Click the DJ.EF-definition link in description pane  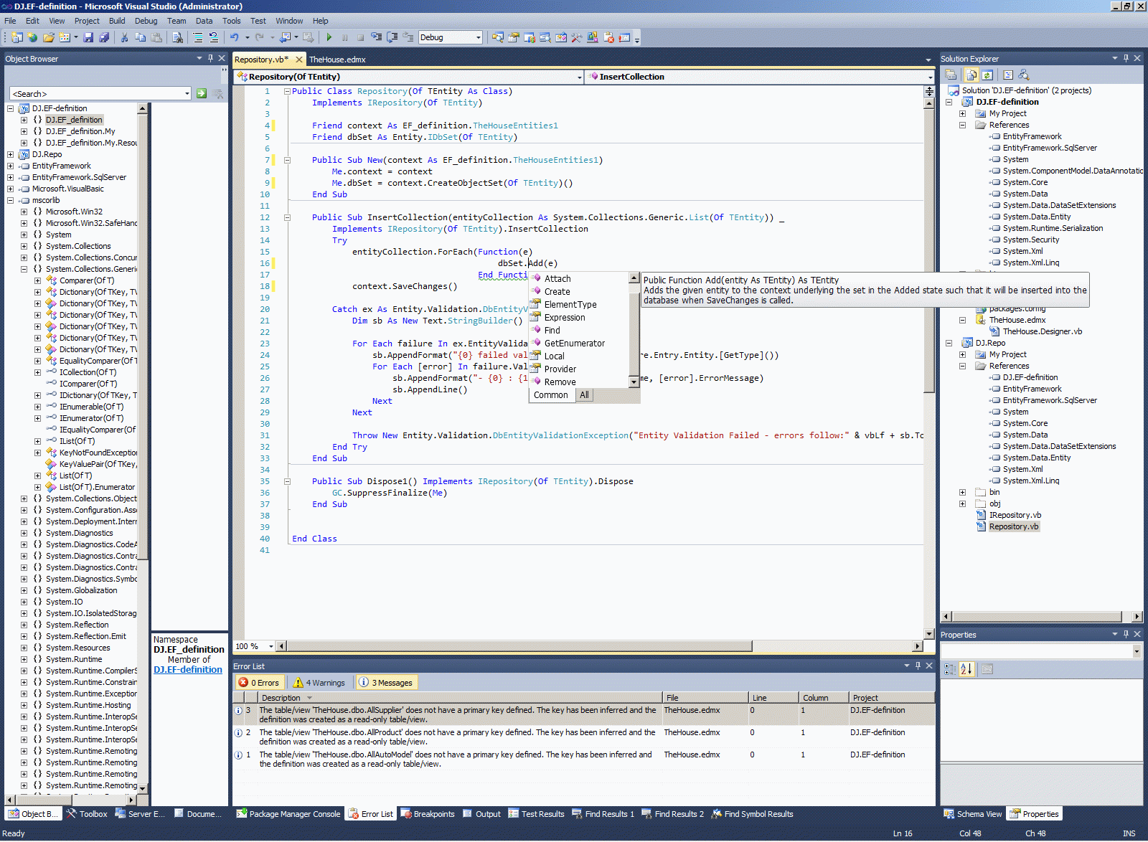[x=188, y=670]
